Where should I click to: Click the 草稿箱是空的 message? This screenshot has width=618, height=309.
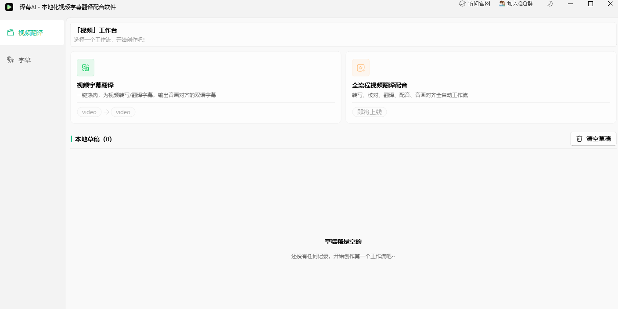pyautogui.click(x=343, y=241)
